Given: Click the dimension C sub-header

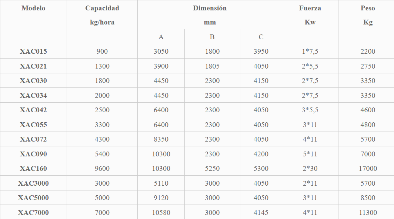Looking at the screenshot, I should [x=261, y=37].
